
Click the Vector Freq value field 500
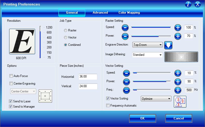pos(189,90)
